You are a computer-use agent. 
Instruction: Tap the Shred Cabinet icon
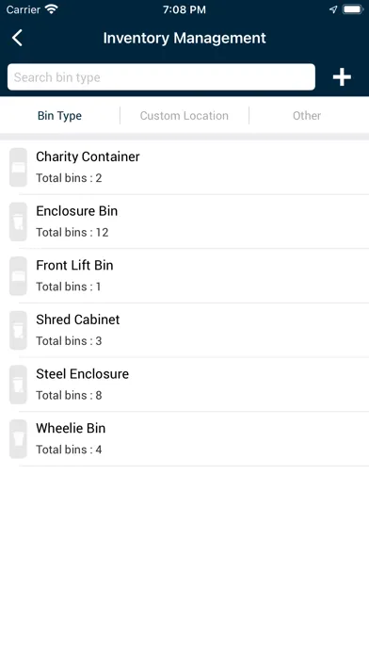point(18,330)
